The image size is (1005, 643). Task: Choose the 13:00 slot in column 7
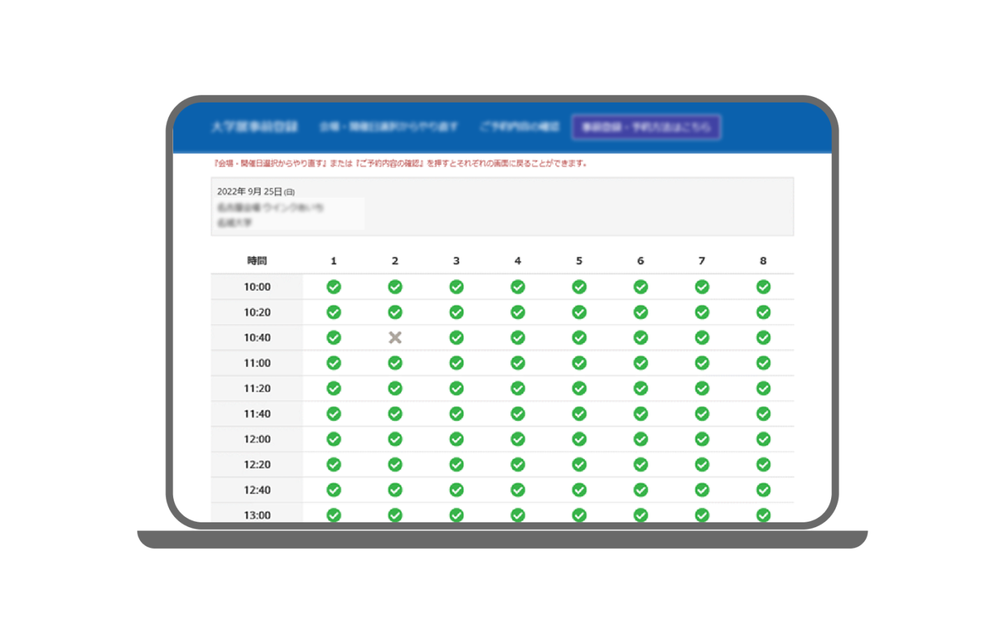[x=702, y=515]
